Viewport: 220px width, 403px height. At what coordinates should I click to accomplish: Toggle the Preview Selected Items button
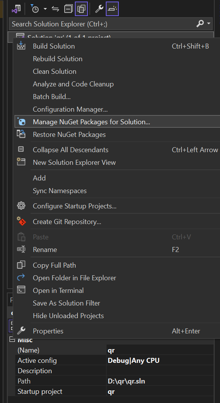[x=112, y=9]
